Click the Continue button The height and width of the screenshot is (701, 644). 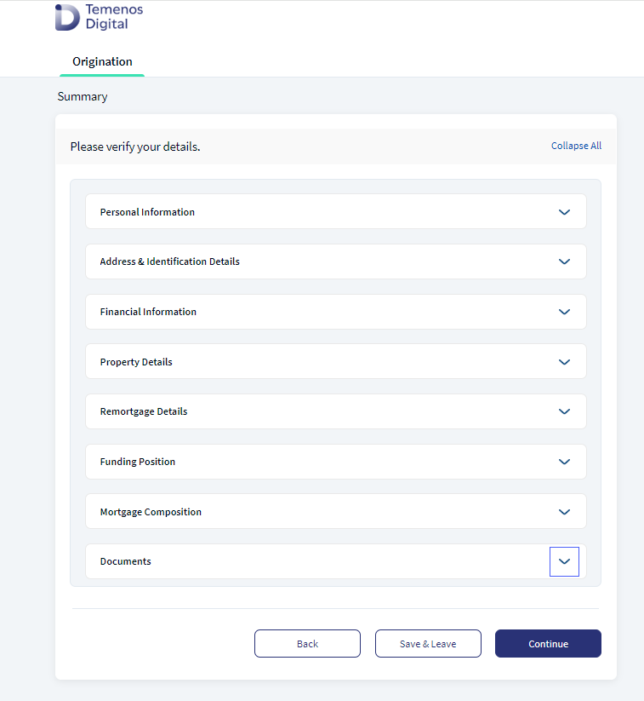548,643
